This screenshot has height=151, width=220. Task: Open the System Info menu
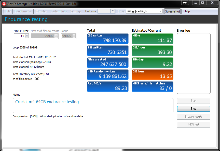pos(59,11)
